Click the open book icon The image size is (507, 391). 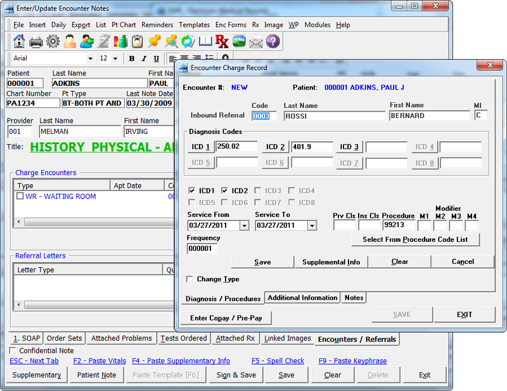(x=205, y=42)
